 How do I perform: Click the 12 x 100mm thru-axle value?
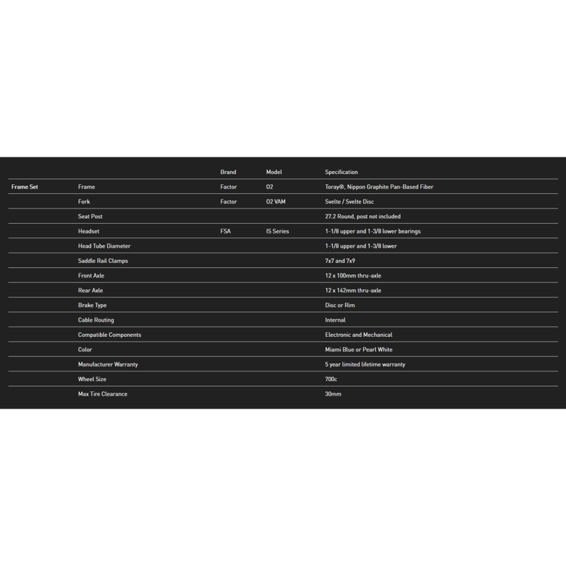[353, 276]
